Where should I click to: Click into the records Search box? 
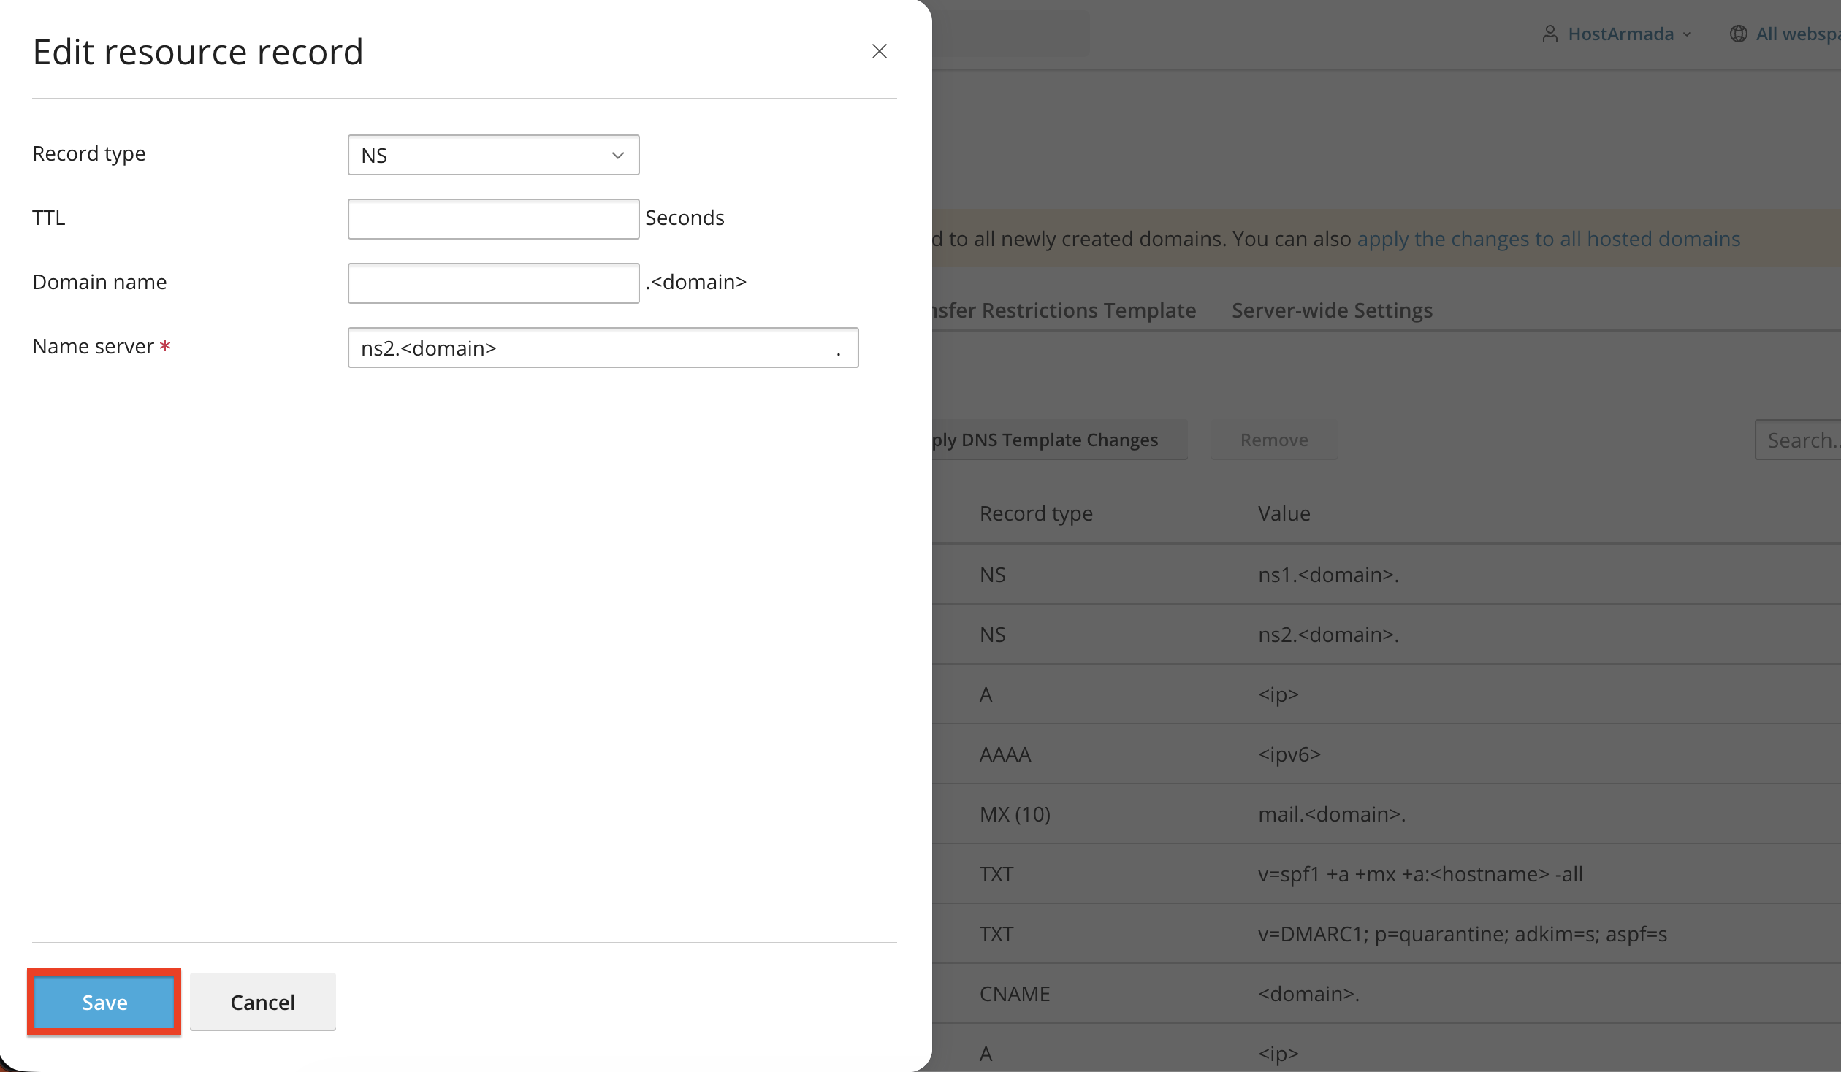(x=1798, y=440)
